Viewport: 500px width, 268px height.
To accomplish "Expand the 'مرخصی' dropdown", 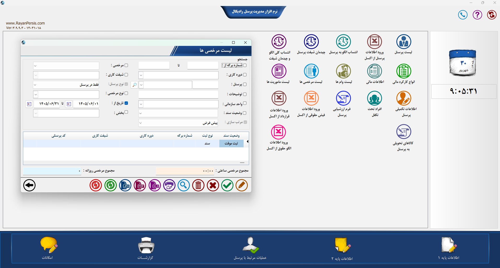I will click(36, 66).
